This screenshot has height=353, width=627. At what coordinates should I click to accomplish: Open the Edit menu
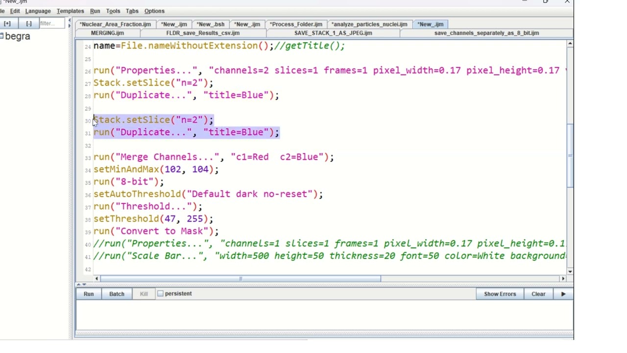pos(15,11)
